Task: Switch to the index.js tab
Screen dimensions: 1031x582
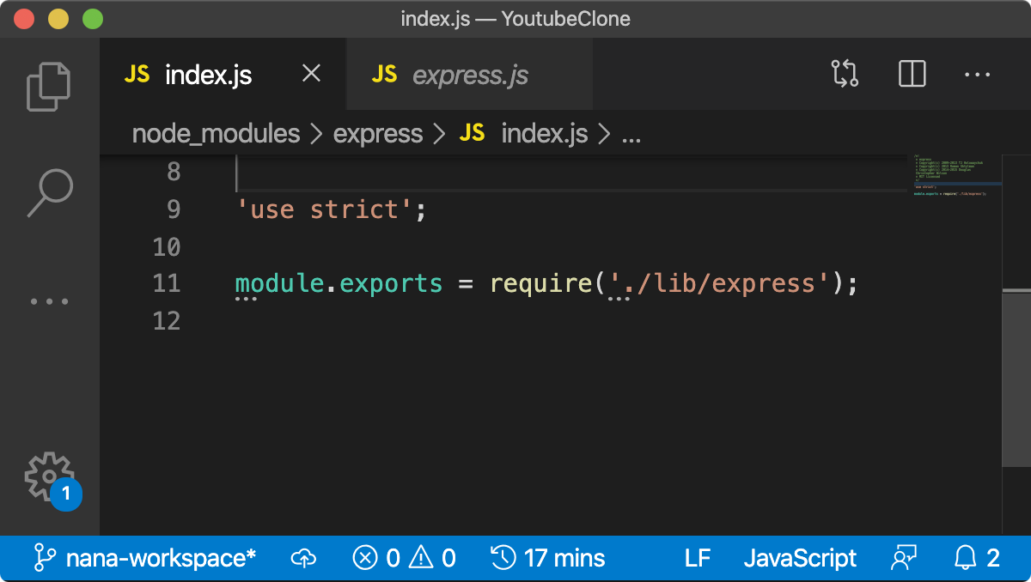Action: click(223, 74)
